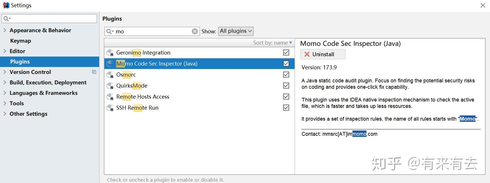Click the IntelliJ logo in the title bar
This screenshot has width=490, height=183.
(6, 5)
